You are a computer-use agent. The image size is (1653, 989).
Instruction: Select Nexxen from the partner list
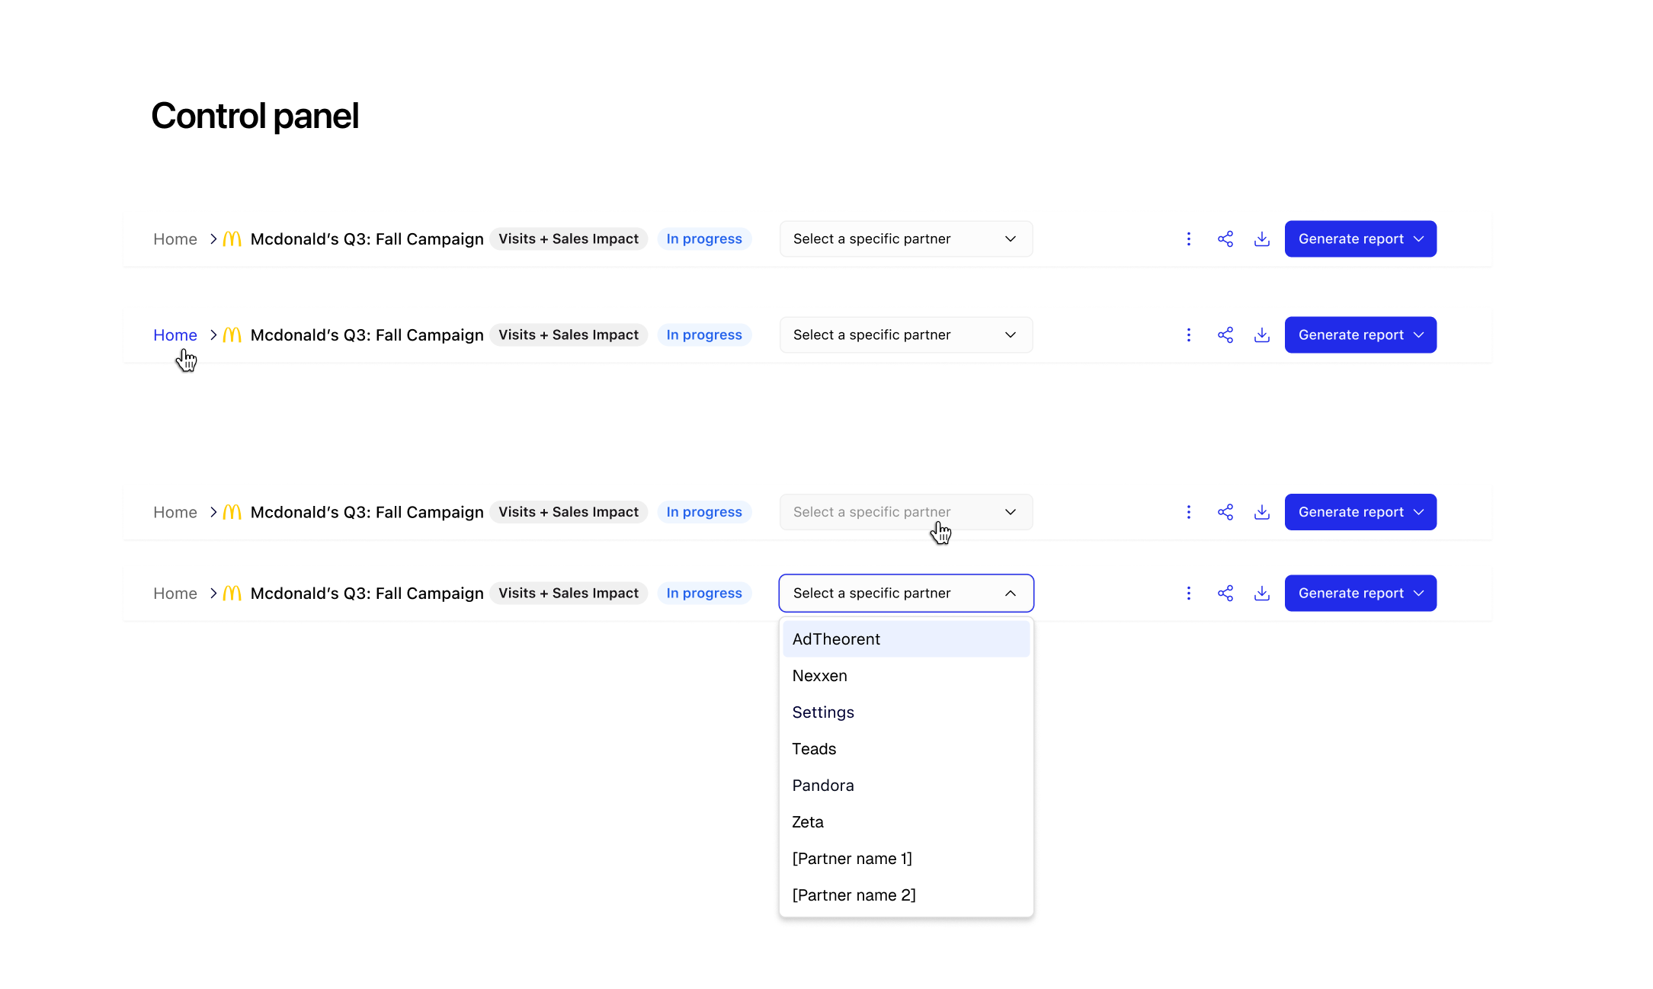905,676
